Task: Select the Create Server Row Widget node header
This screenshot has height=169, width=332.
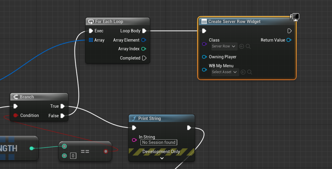Action: pyautogui.click(x=247, y=21)
